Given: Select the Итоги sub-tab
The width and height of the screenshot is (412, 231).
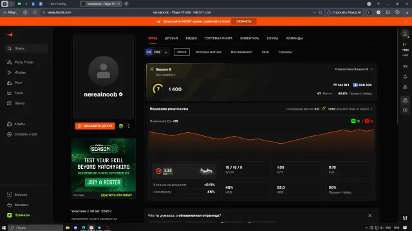Looking at the screenshot, I should (182, 52).
